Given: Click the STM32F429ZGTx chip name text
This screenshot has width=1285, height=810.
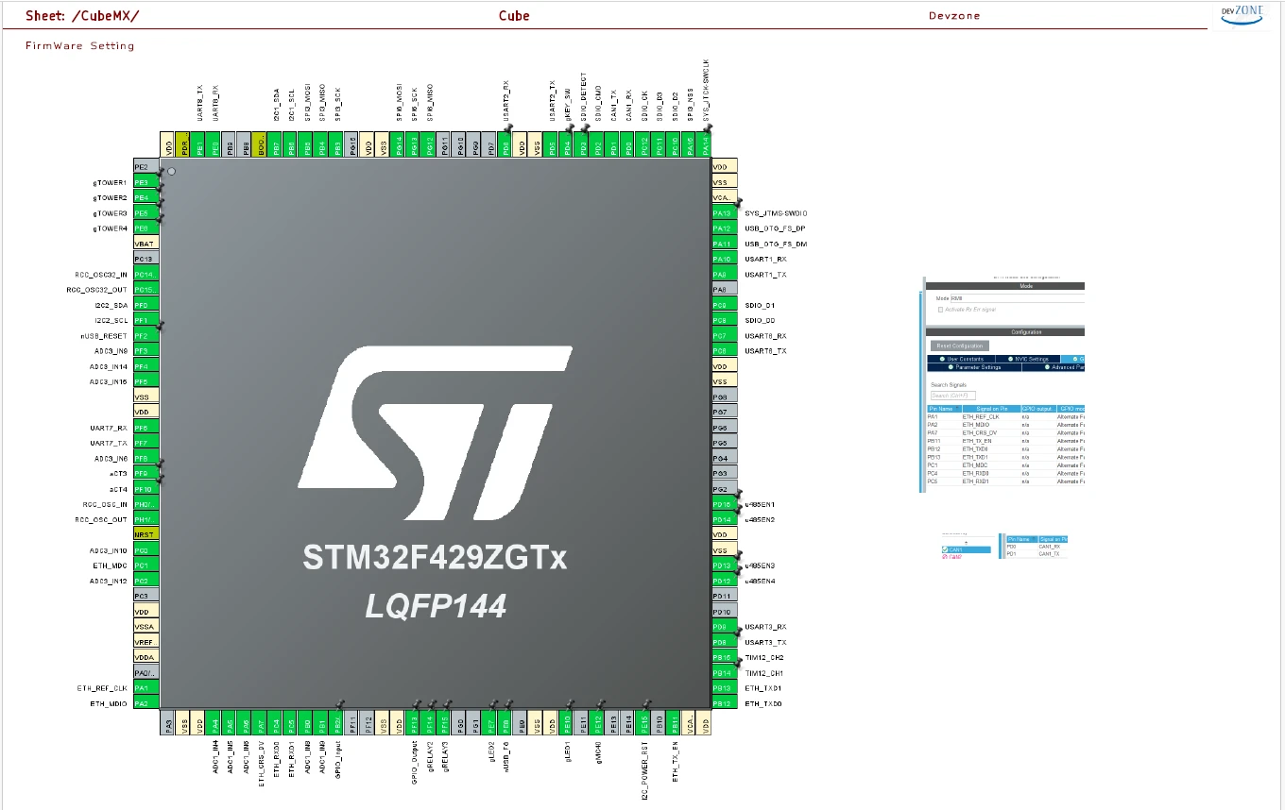Looking at the screenshot, I should (x=435, y=557).
